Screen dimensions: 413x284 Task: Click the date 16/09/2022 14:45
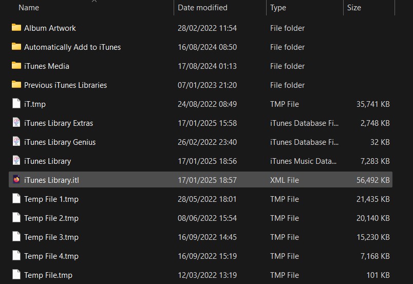208,237
